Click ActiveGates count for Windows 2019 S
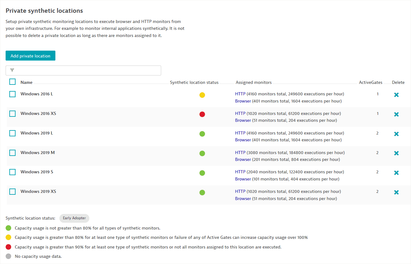 tap(377, 172)
